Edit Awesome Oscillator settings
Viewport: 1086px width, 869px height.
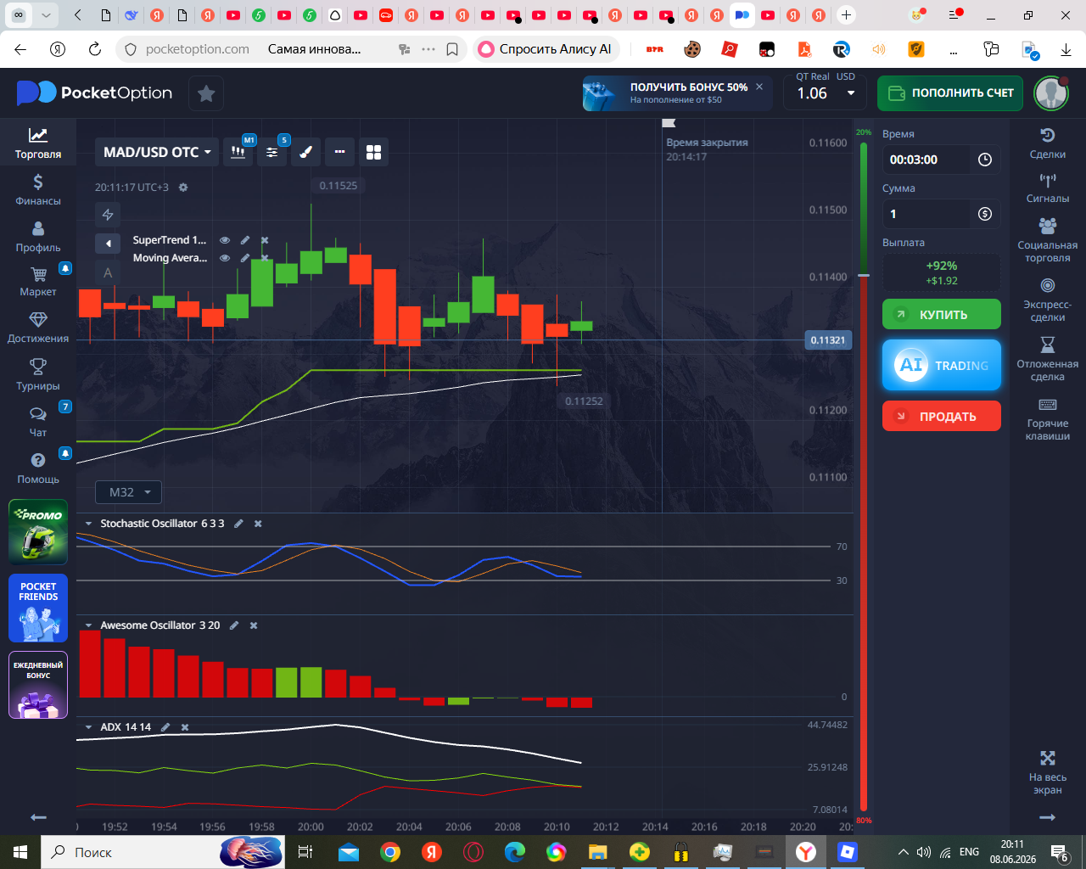(234, 625)
